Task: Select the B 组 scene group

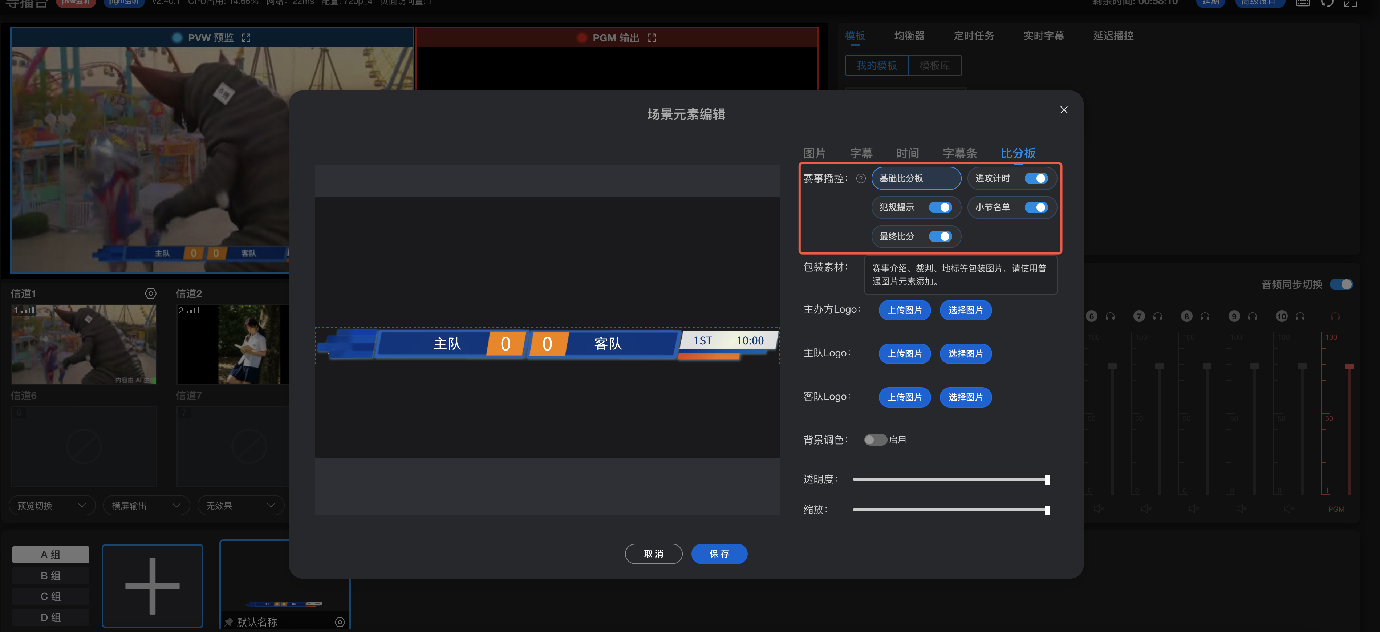Action: (x=51, y=576)
